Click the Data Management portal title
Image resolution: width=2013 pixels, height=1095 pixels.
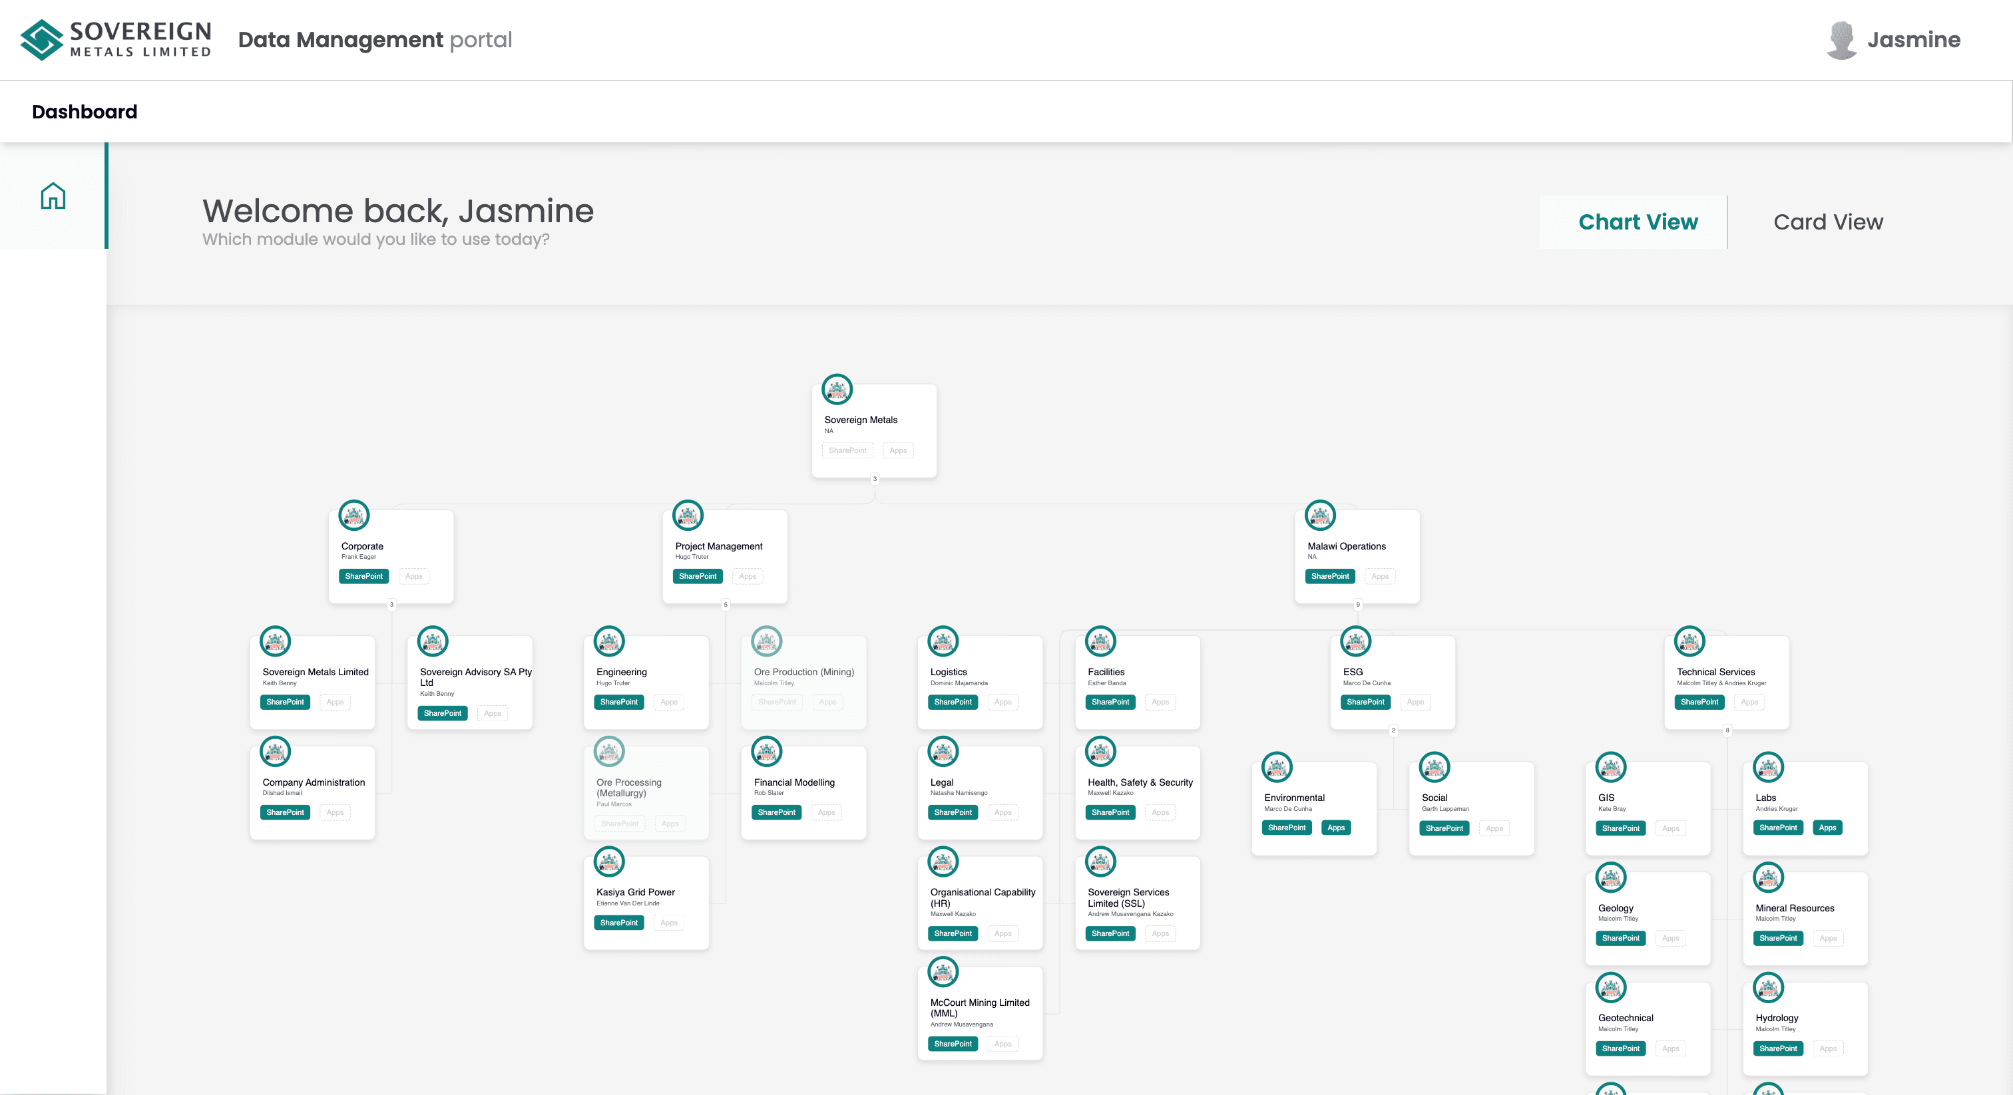click(375, 40)
